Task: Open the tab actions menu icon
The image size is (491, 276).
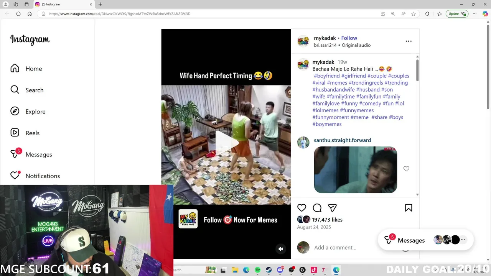Action: pyautogui.click(x=26, y=4)
